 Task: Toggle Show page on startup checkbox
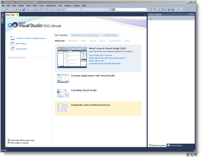point(9,143)
